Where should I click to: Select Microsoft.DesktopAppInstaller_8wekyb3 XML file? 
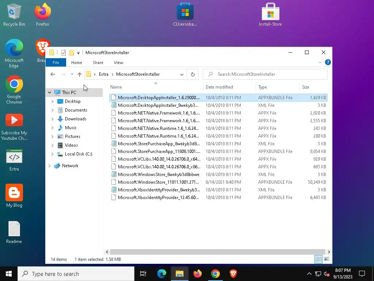pos(218,105)
